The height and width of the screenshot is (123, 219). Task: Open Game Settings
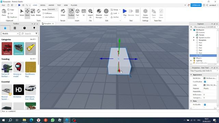(x=145, y=13)
